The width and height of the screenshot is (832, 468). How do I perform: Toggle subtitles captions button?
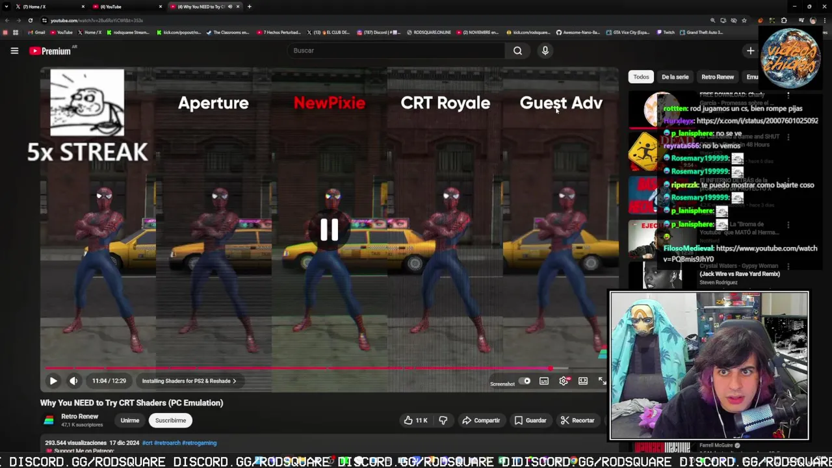pyautogui.click(x=544, y=381)
